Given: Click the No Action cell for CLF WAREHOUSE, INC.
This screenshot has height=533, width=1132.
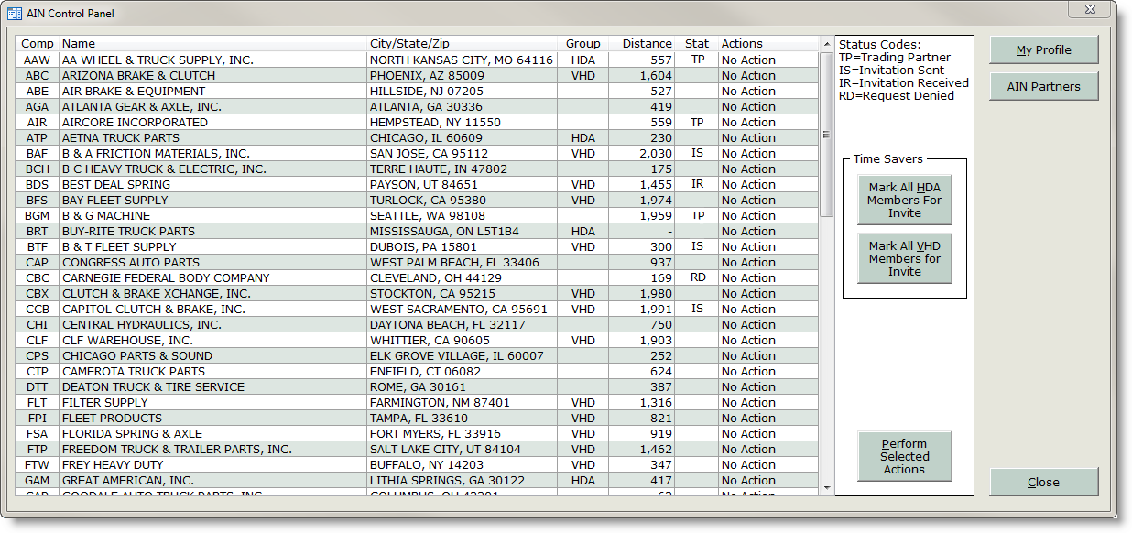Looking at the screenshot, I should point(767,341).
